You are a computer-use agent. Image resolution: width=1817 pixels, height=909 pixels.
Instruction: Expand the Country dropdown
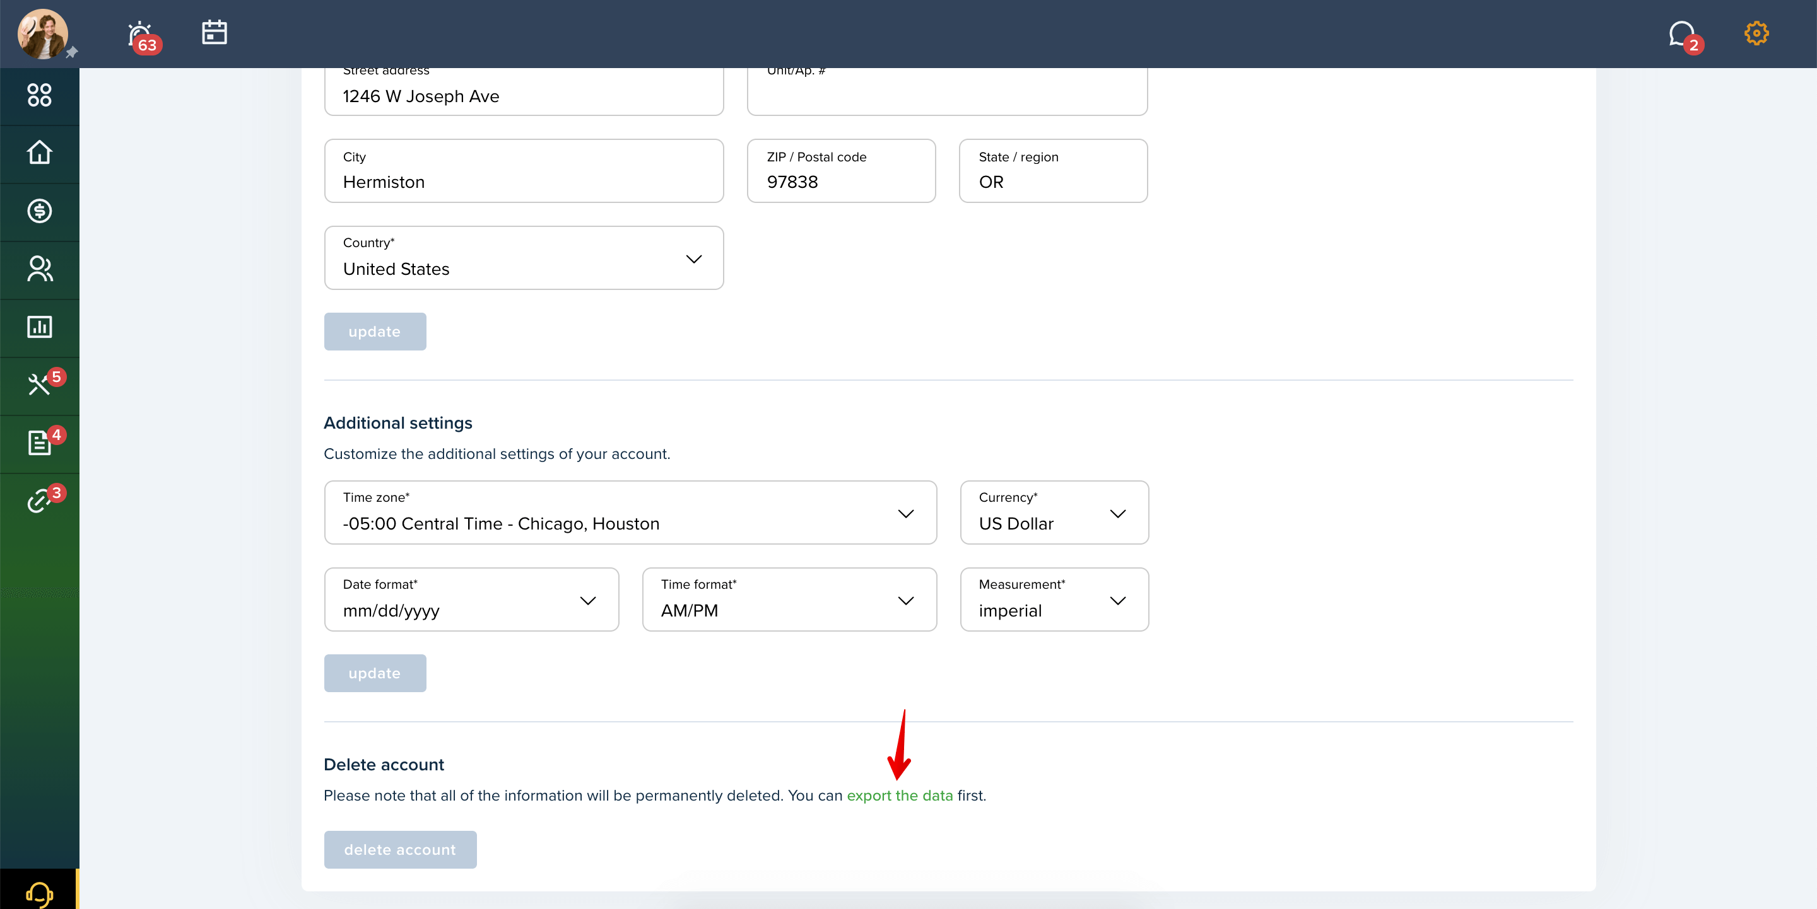tap(524, 258)
